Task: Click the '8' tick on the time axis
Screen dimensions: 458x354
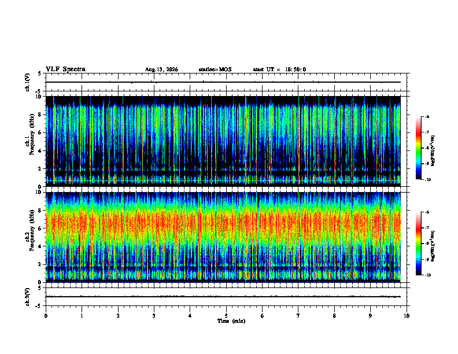Action: [334, 316]
